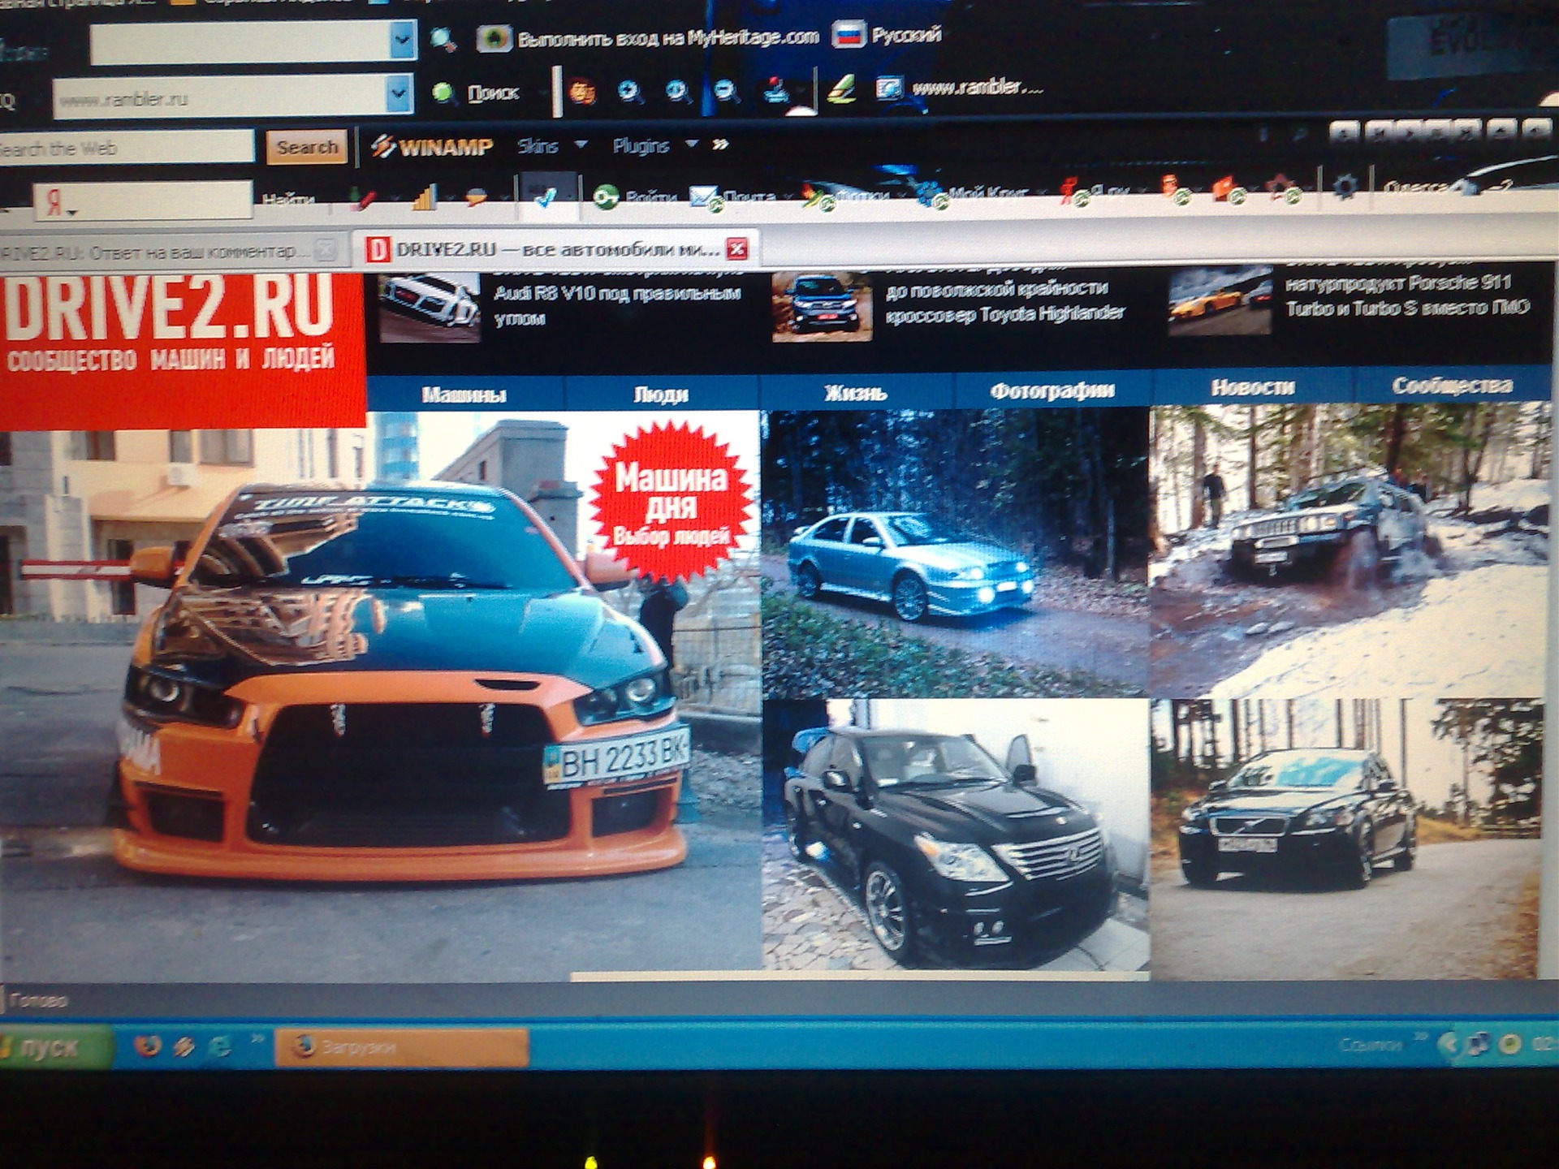
Task: Launch Internet Explorer from quick launch
Action: (x=220, y=1046)
